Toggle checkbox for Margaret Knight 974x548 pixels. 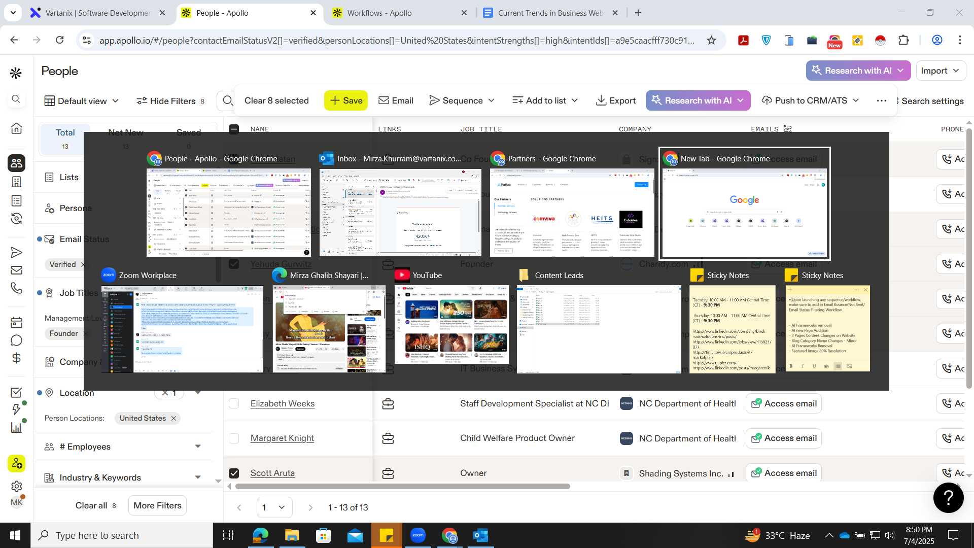tap(234, 438)
